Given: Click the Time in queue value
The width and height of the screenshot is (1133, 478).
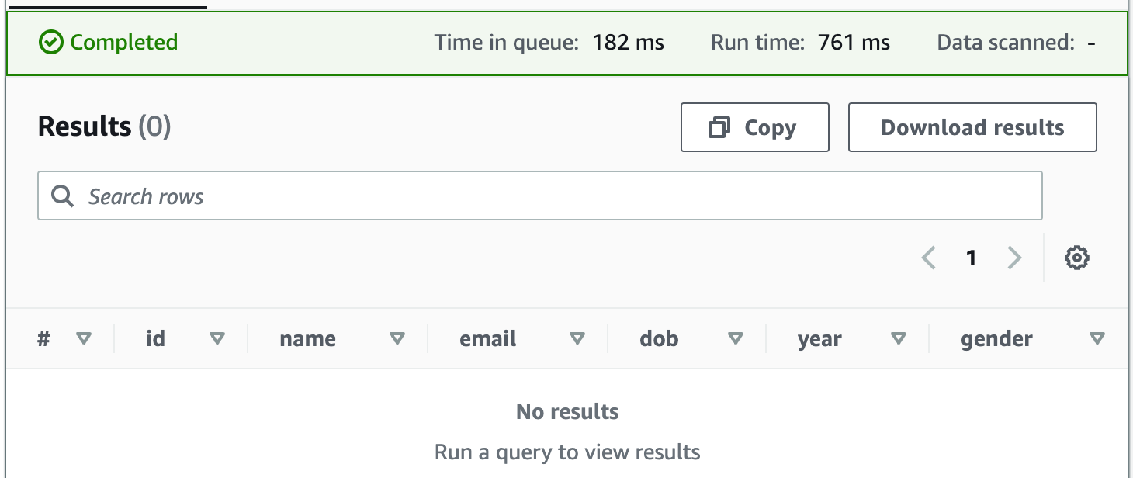Looking at the screenshot, I should click(x=628, y=43).
